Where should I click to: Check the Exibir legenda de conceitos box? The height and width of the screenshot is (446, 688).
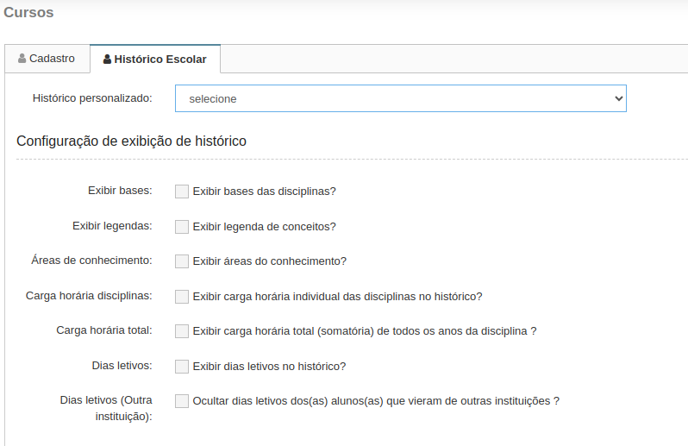coord(182,227)
